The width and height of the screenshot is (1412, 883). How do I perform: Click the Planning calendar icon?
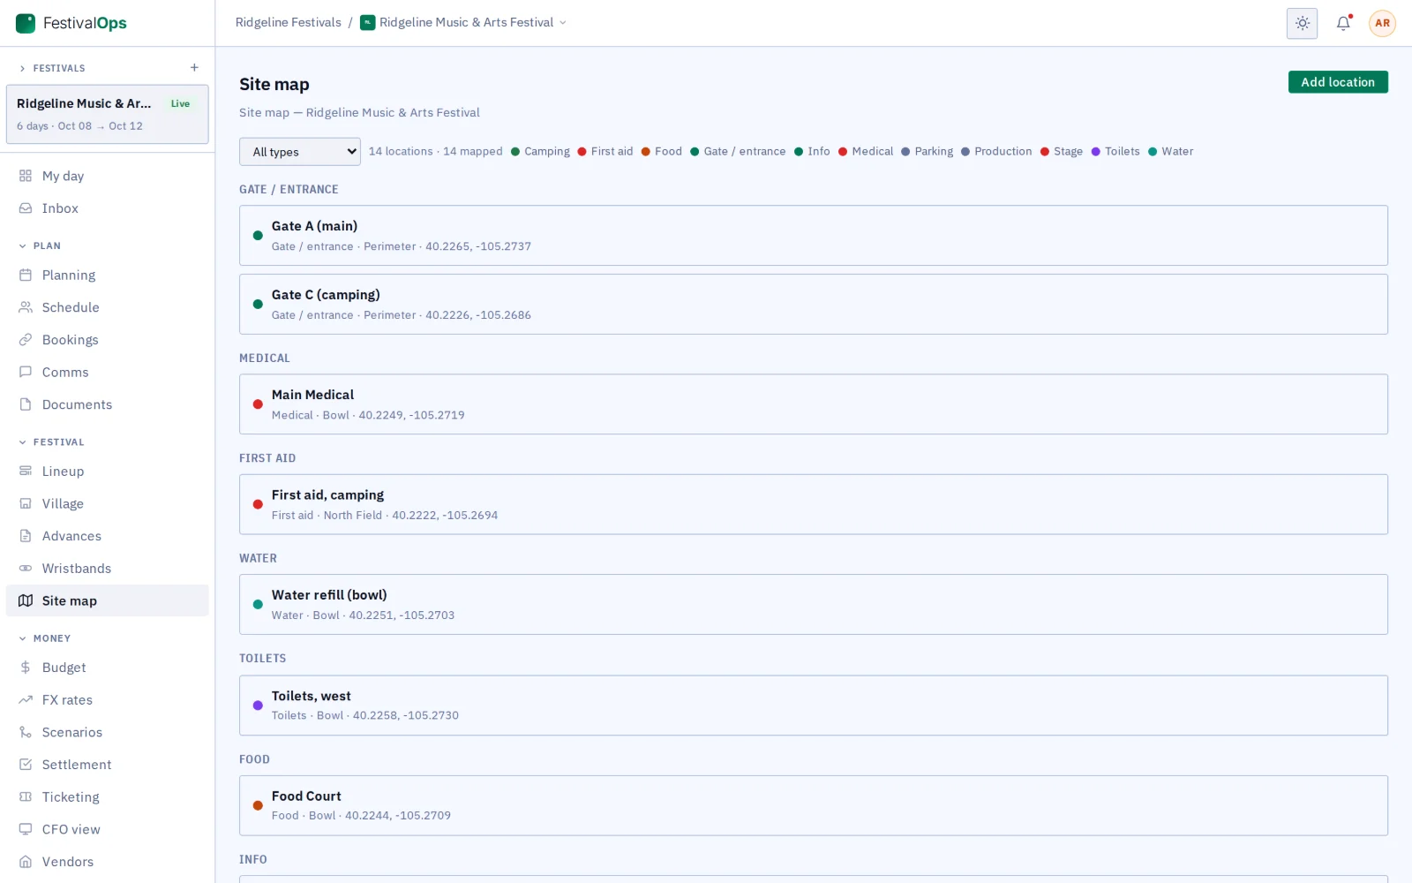point(26,275)
